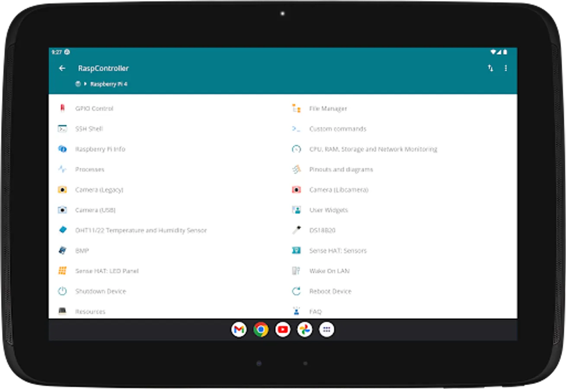566x389 pixels.
Task: Tap the GPIO Control LED icon
Action: point(62,108)
